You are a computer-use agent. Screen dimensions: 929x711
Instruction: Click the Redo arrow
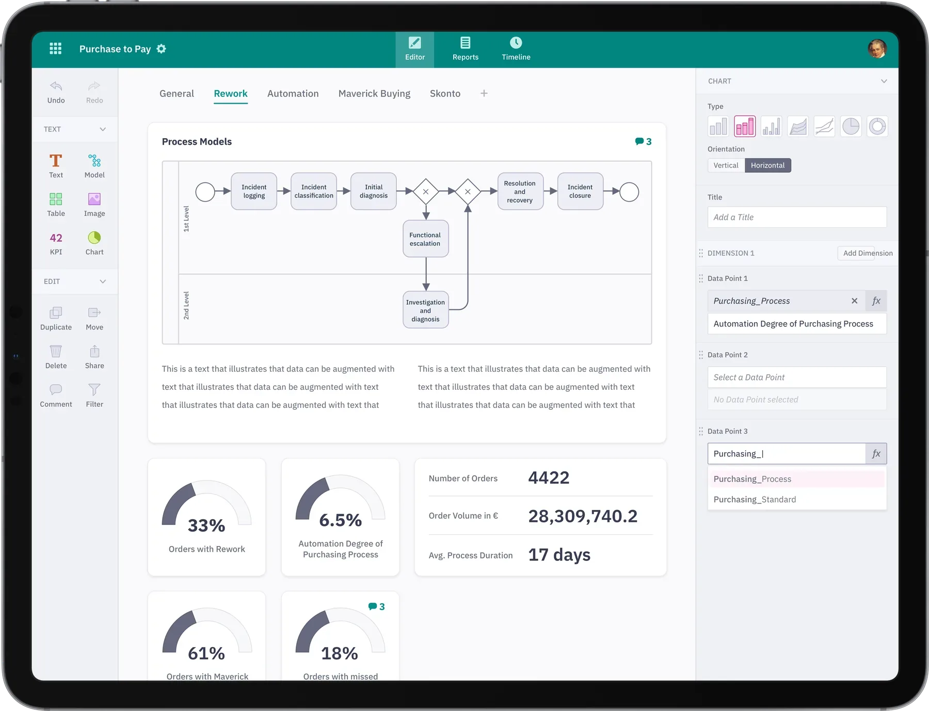pyautogui.click(x=94, y=92)
